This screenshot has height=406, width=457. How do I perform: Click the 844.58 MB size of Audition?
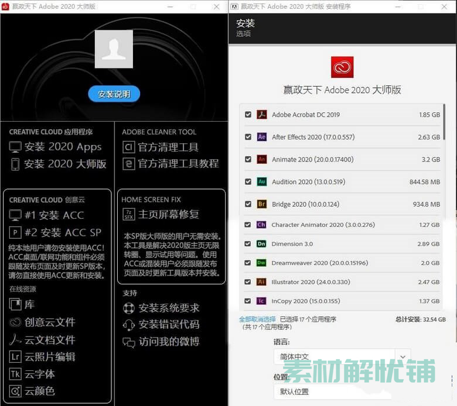coord(425,182)
